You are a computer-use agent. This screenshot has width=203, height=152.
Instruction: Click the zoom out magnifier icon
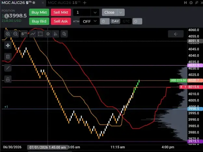15,34
